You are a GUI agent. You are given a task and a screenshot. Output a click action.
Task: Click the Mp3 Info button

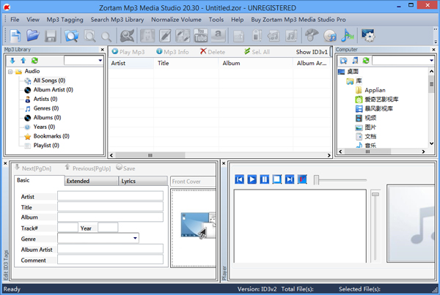coord(172,52)
